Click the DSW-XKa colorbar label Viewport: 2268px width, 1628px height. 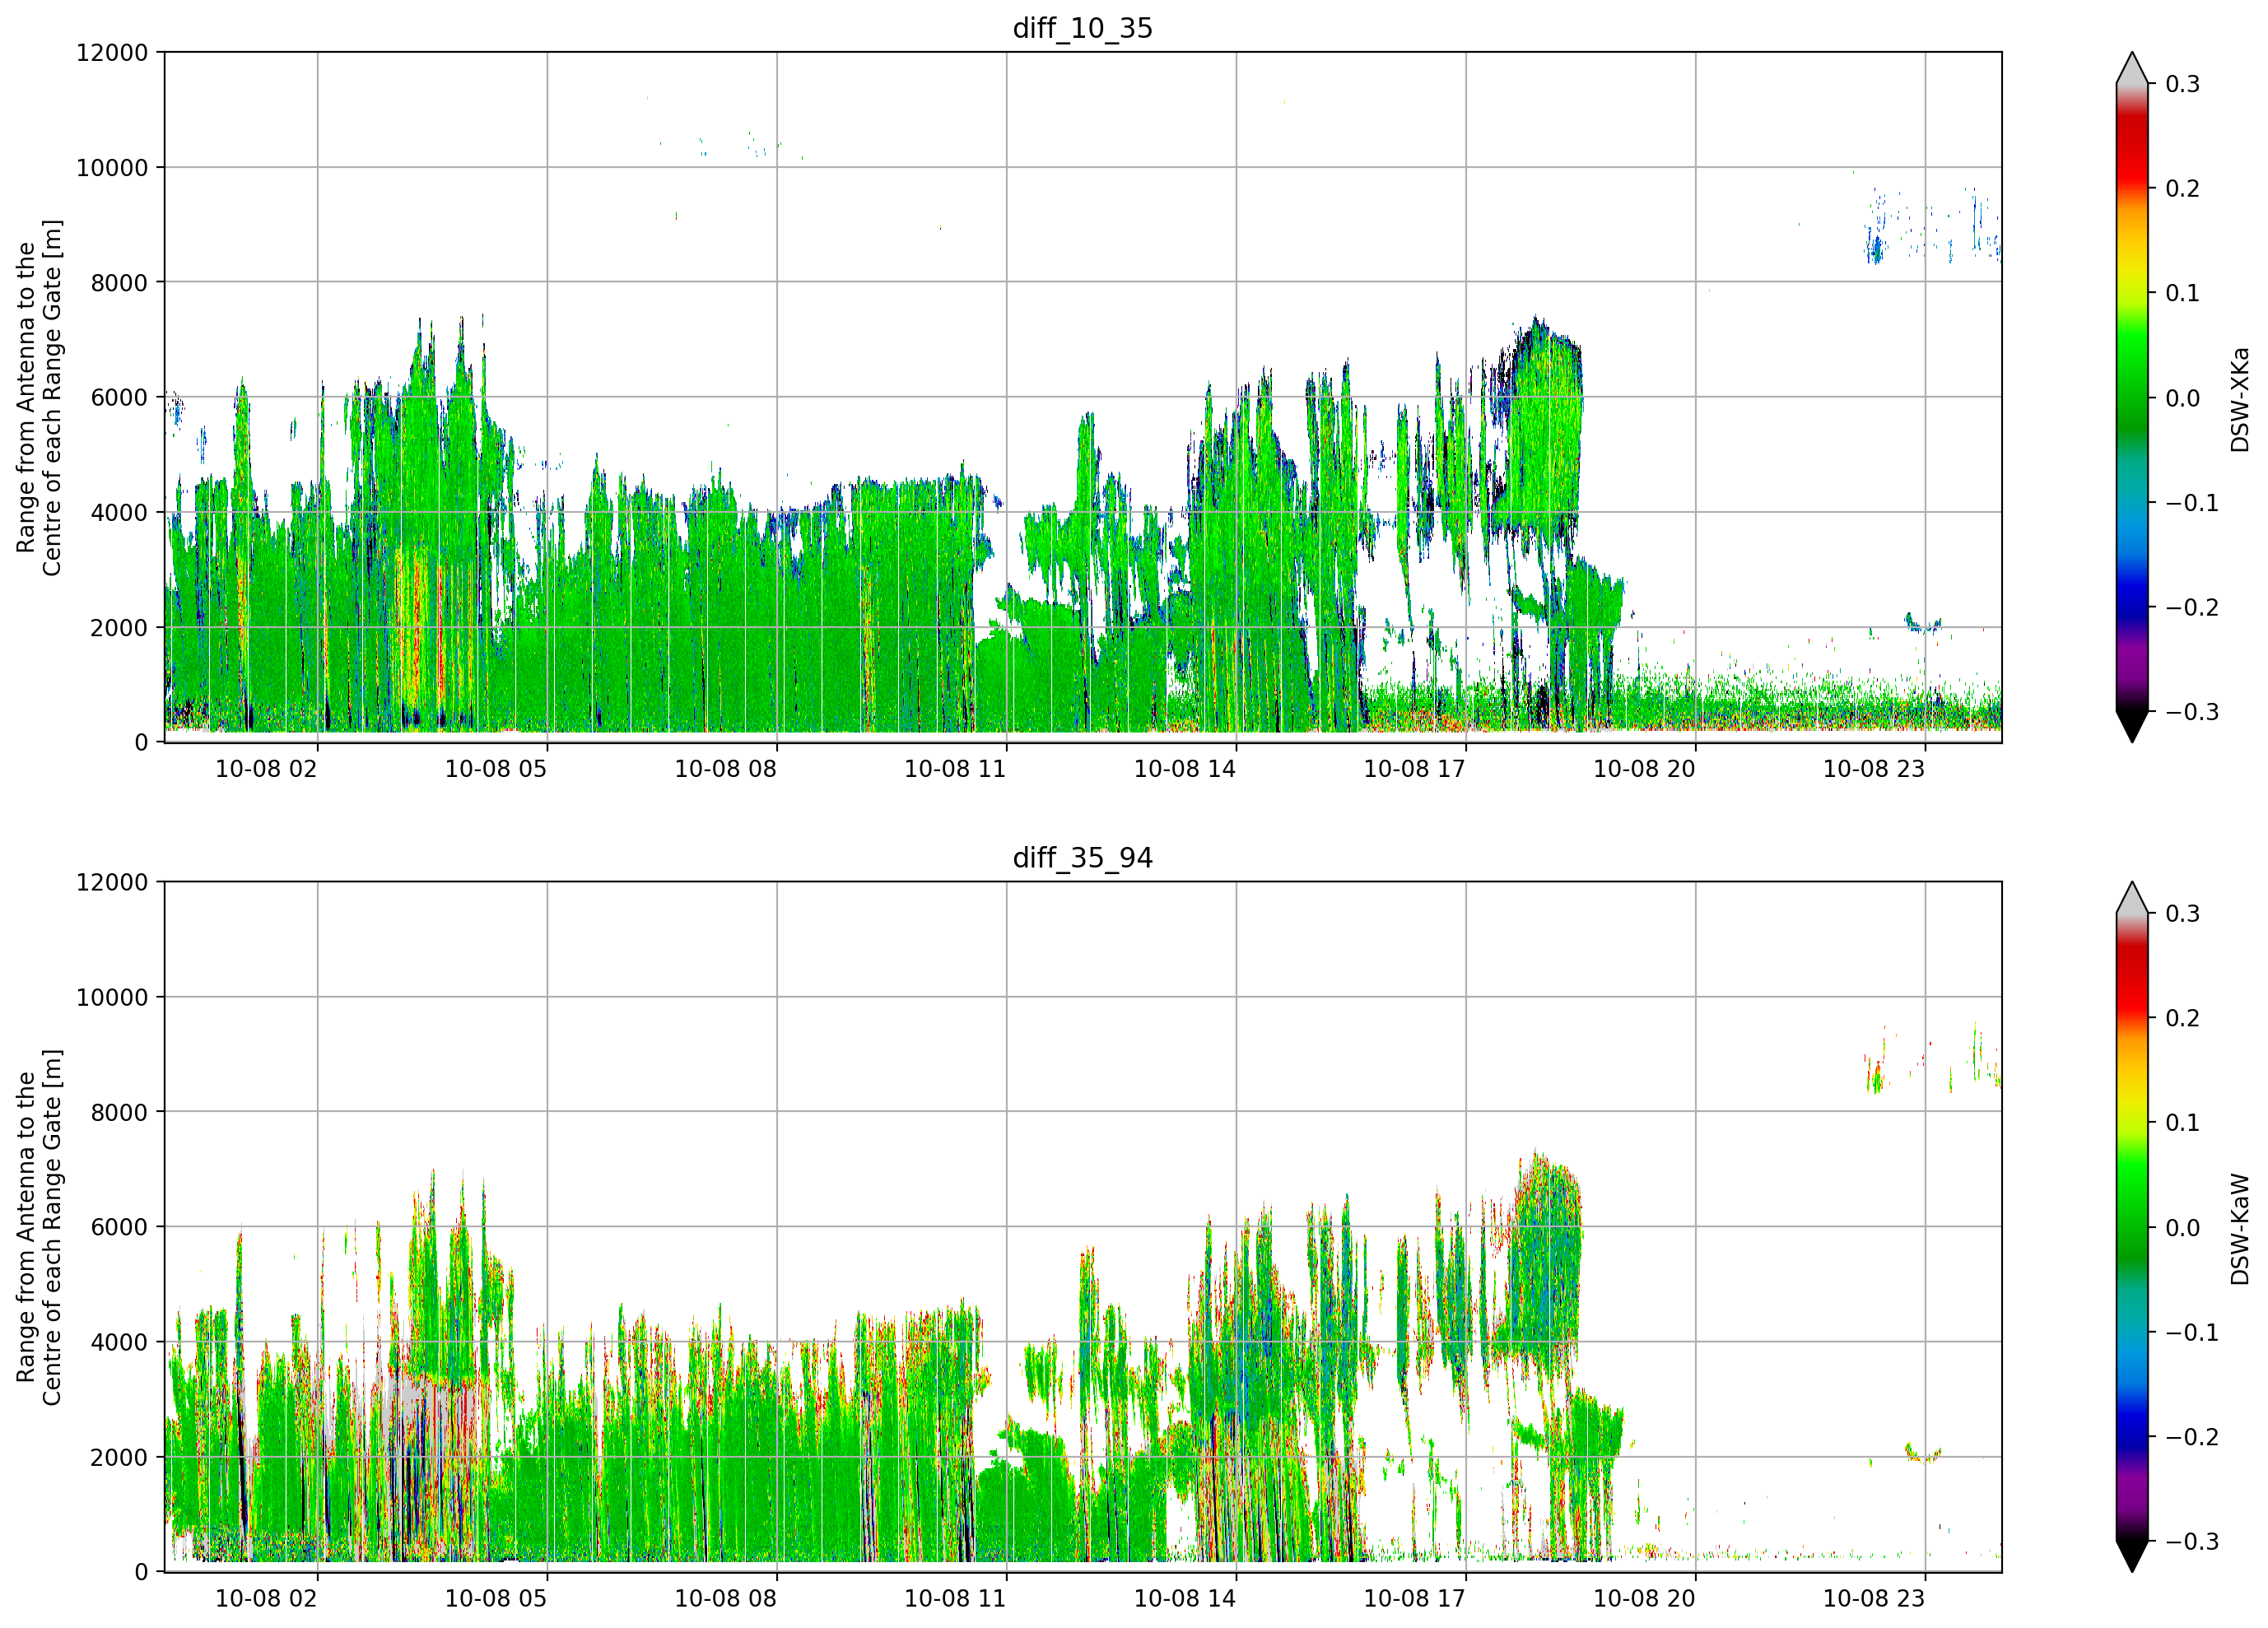coord(2239,399)
